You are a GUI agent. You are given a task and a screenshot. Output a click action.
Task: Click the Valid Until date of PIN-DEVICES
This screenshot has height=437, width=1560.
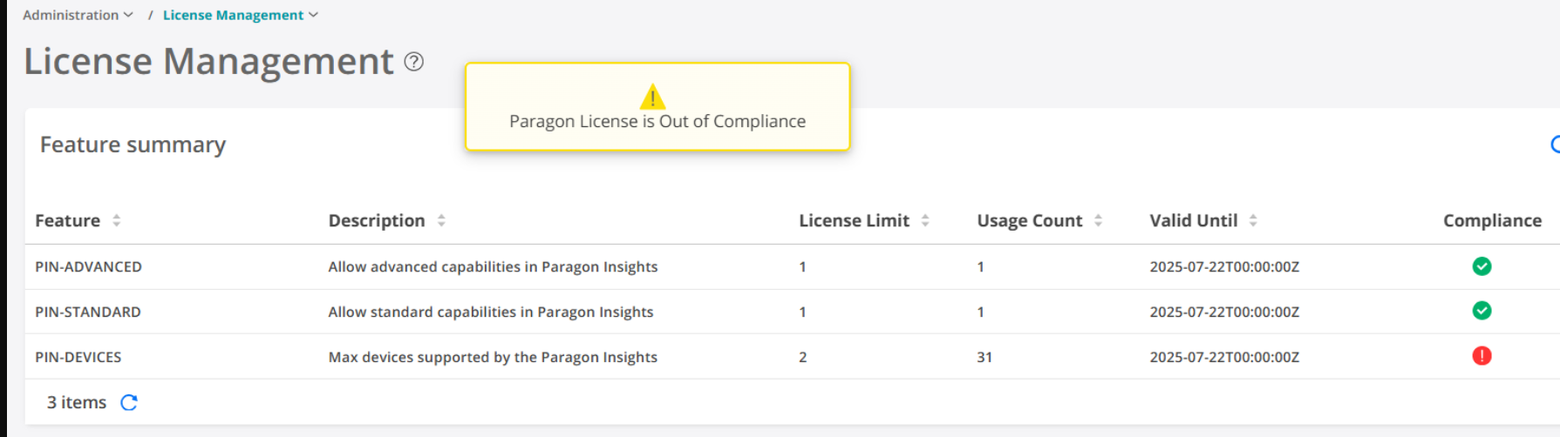(x=1224, y=357)
